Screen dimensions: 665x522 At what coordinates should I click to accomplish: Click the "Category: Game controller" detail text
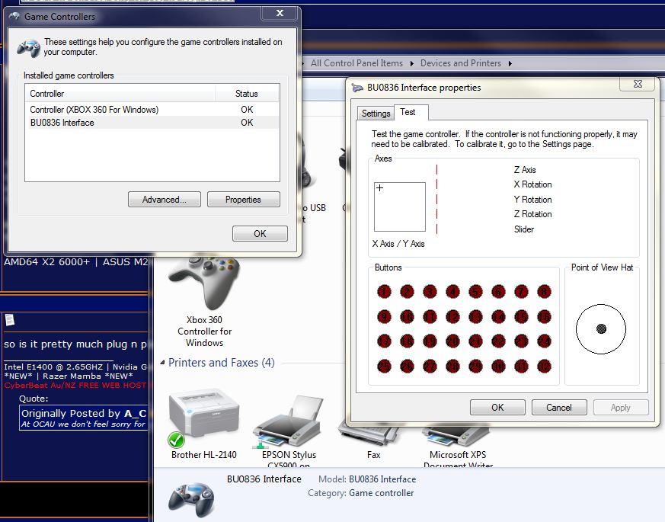pos(361,493)
